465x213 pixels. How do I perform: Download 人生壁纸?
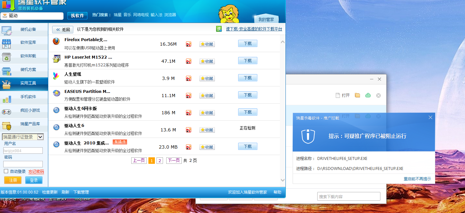pos(248,78)
